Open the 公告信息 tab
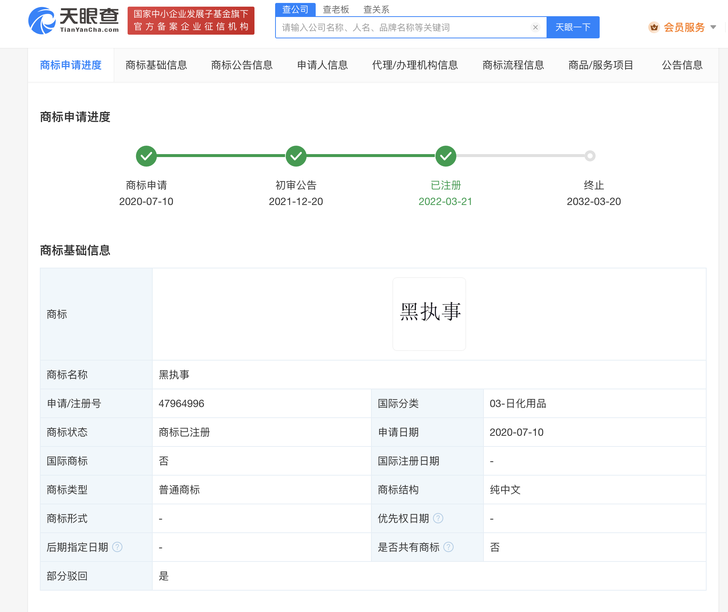The width and height of the screenshot is (728, 612). point(682,65)
